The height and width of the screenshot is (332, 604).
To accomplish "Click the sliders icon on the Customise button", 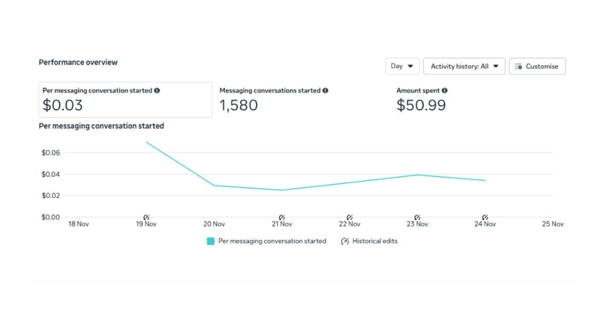I will [518, 66].
